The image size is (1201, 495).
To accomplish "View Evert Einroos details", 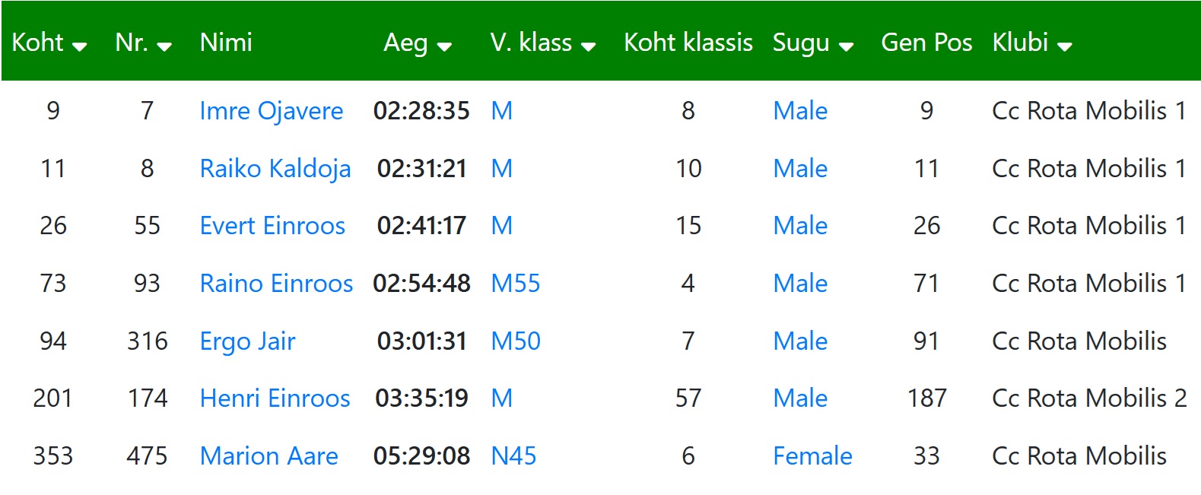I will (x=272, y=226).
